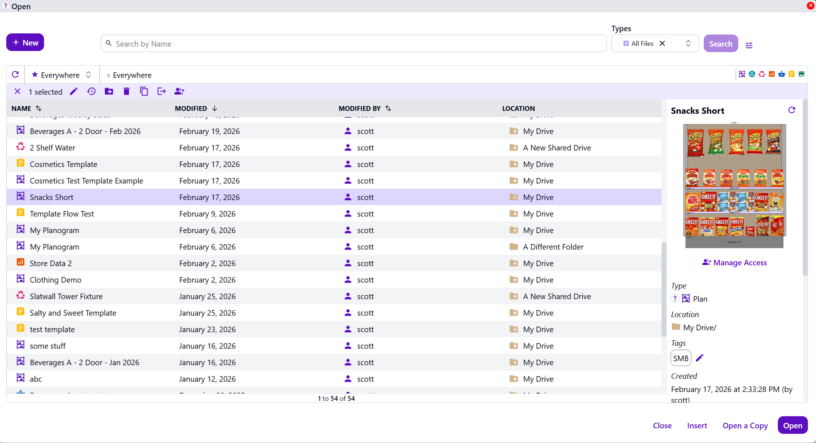Filter by green store type icon
Image resolution: width=816 pixels, height=443 pixels.
tap(801, 74)
